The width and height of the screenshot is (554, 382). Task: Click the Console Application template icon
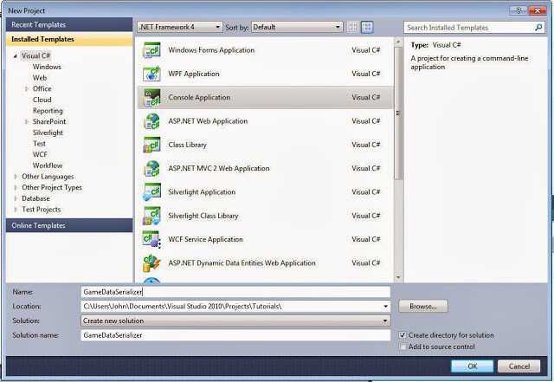(x=151, y=97)
